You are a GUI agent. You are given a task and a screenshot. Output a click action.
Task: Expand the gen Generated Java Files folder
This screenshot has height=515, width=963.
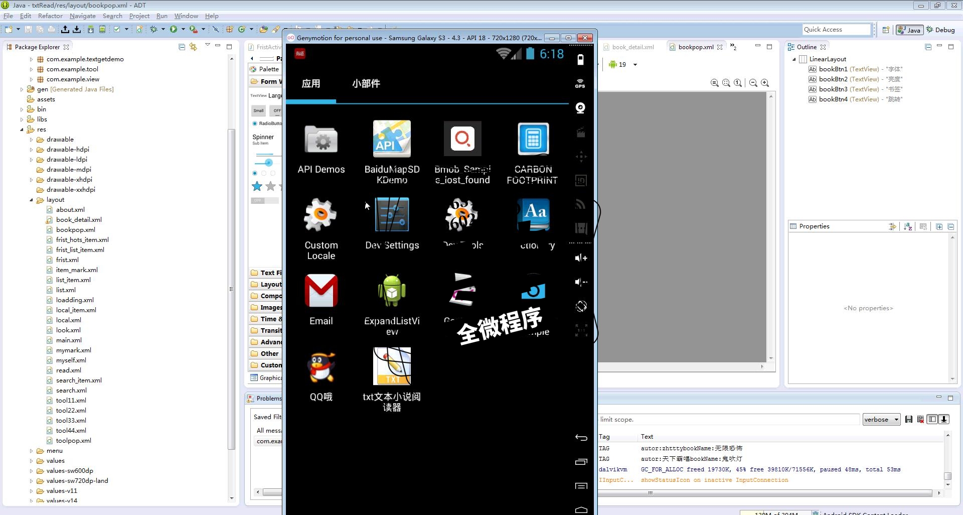pos(22,89)
